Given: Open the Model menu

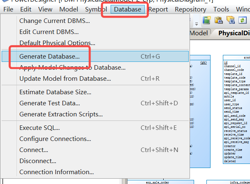Looking at the screenshot, I should [69, 9].
